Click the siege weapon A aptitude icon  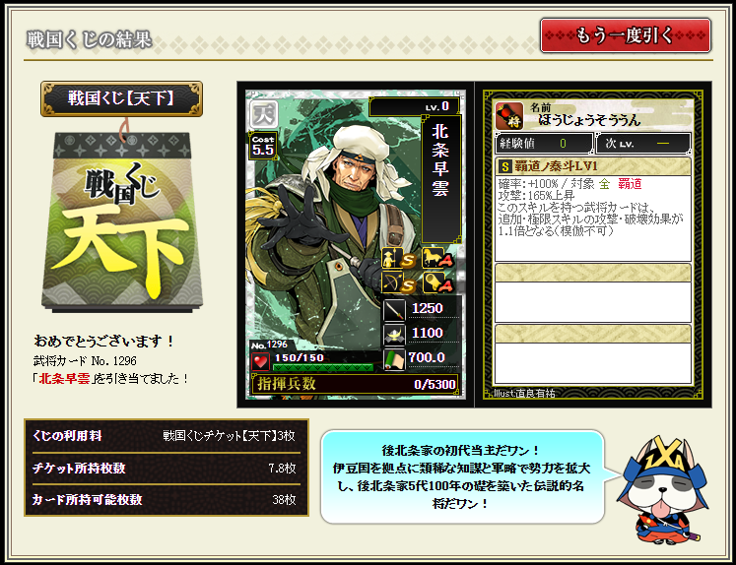tap(438, 282)
